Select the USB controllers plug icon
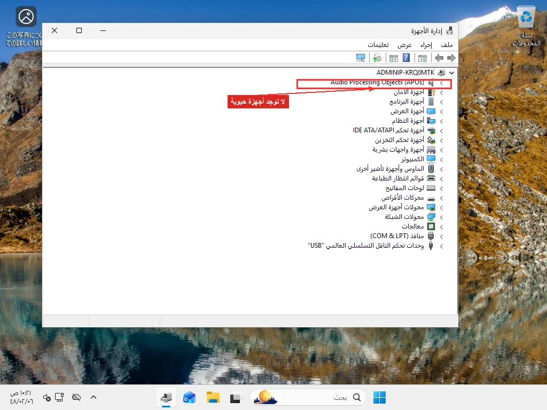Image resolution: width=547 pixels, height=410 pixels. tap(431, 246)
